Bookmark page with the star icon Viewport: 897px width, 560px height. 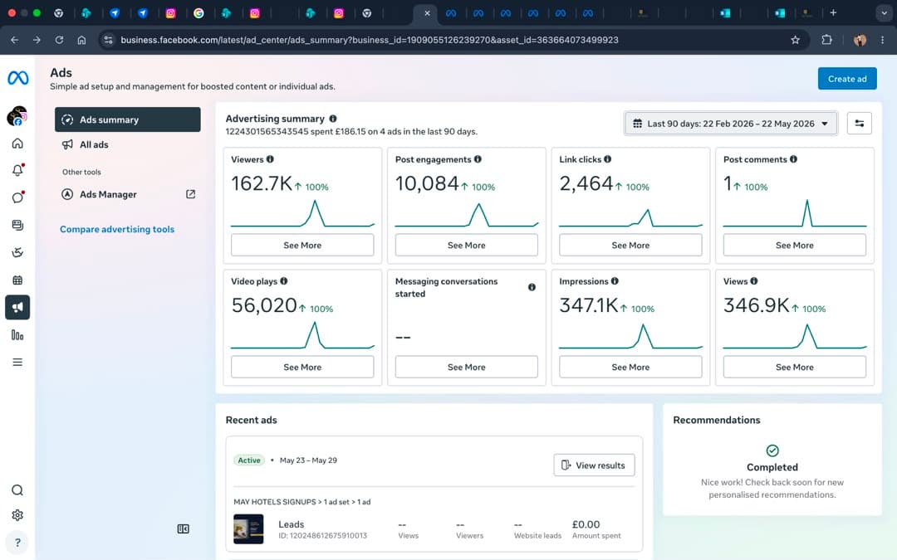pos(795,40)
